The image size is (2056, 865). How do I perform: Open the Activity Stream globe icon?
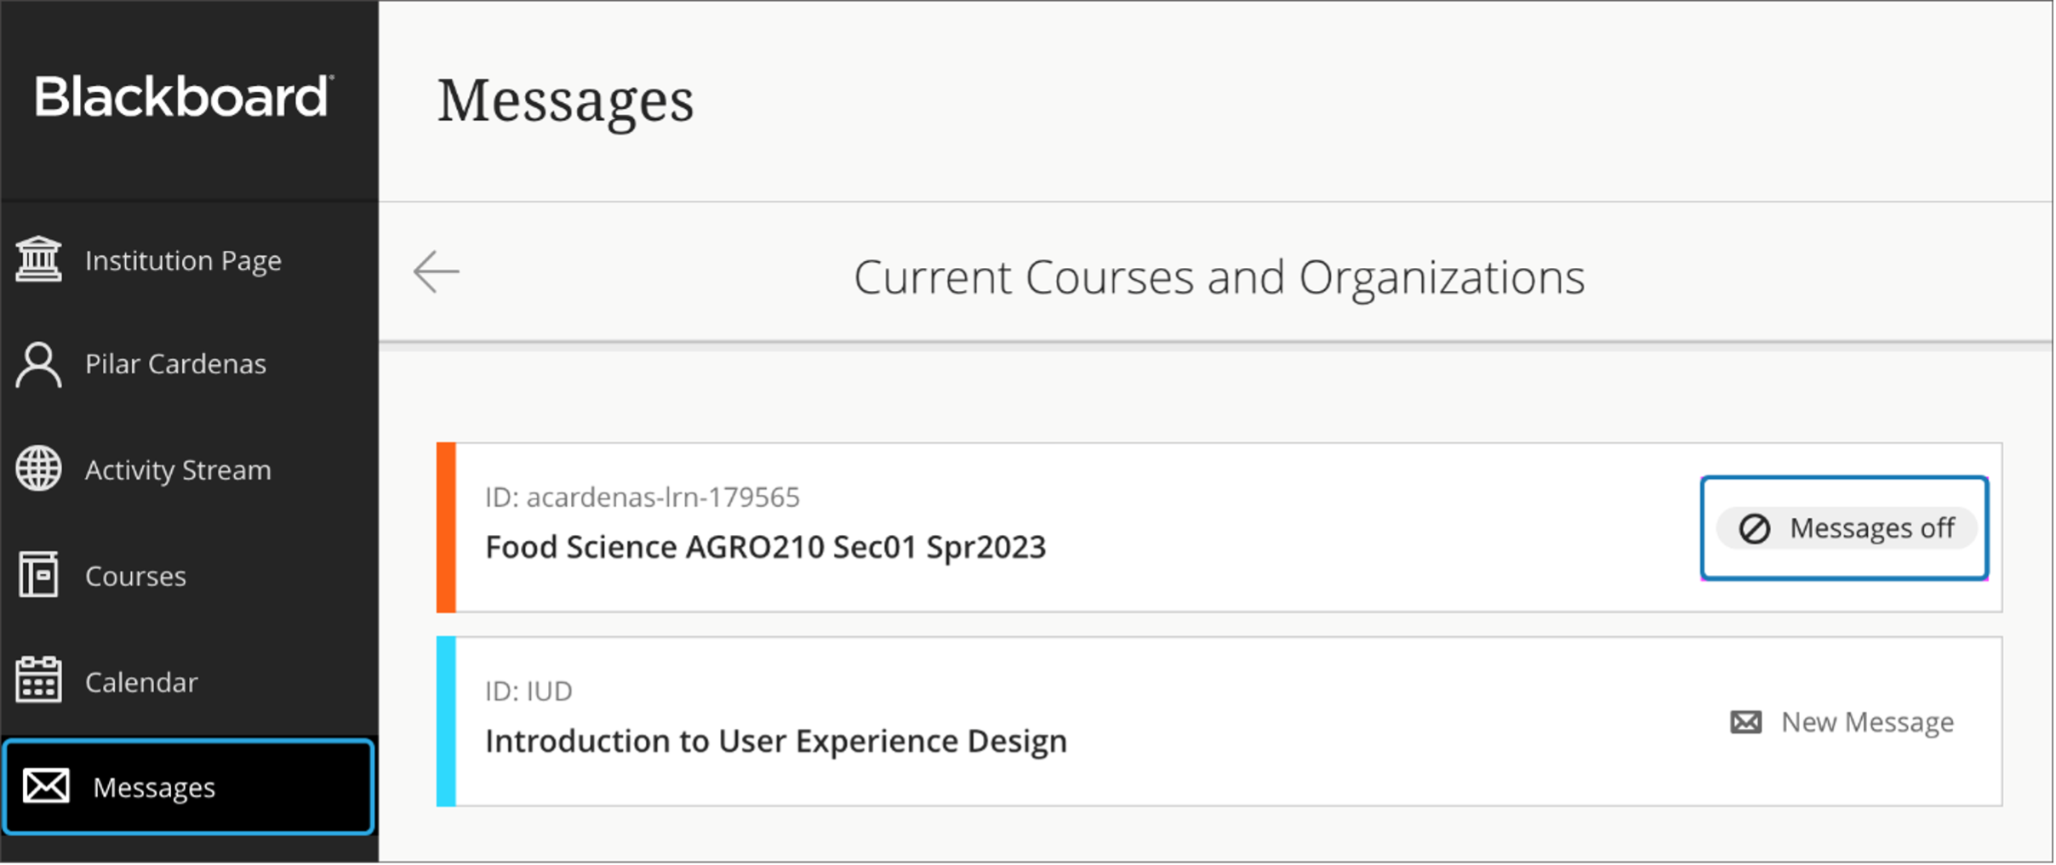[x=38, y=469]
